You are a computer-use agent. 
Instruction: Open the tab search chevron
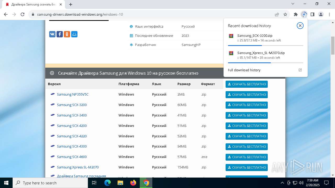click(x=293, y=4)
